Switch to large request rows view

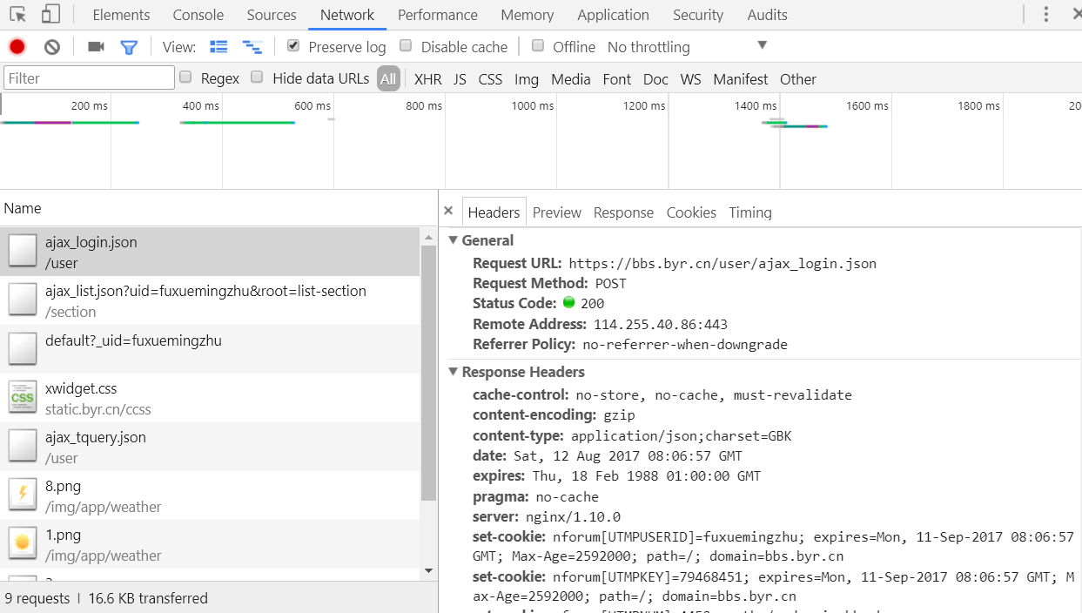[x=218, y=47]
